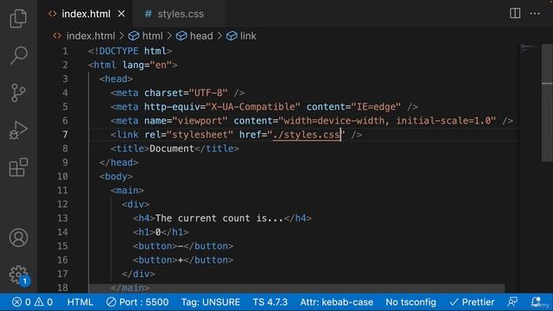Select the index.html editor tab
553x311 pixels.
coord(86,14)
